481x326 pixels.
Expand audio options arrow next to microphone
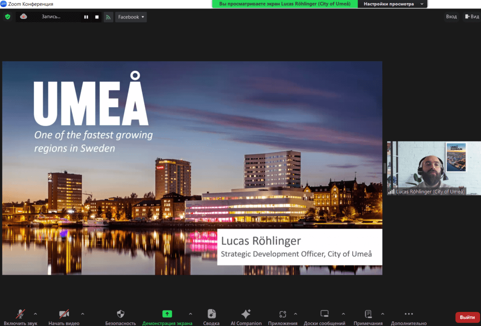click(35, 314)
